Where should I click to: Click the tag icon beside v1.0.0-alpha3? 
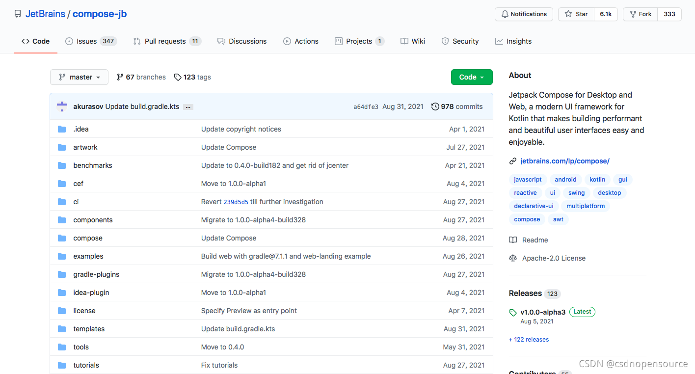[513, 313]
